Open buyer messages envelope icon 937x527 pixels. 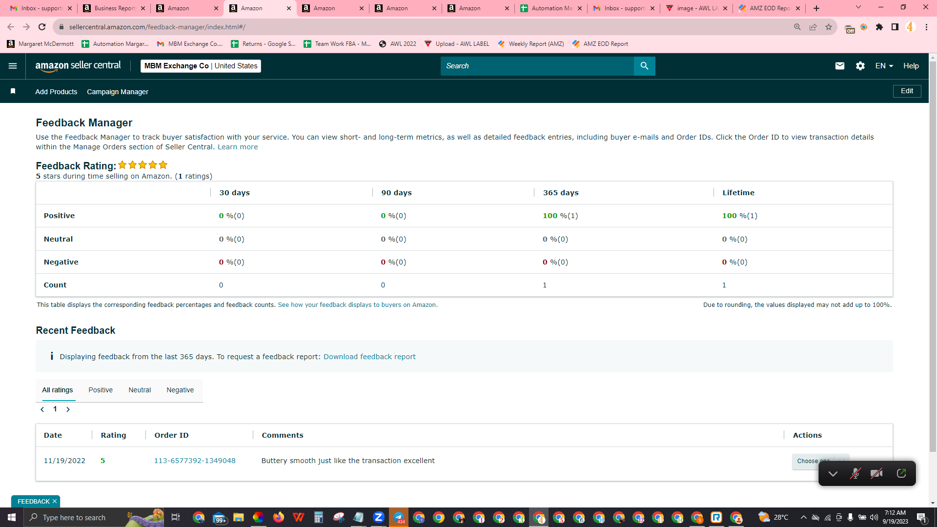(x=839, y=66)
